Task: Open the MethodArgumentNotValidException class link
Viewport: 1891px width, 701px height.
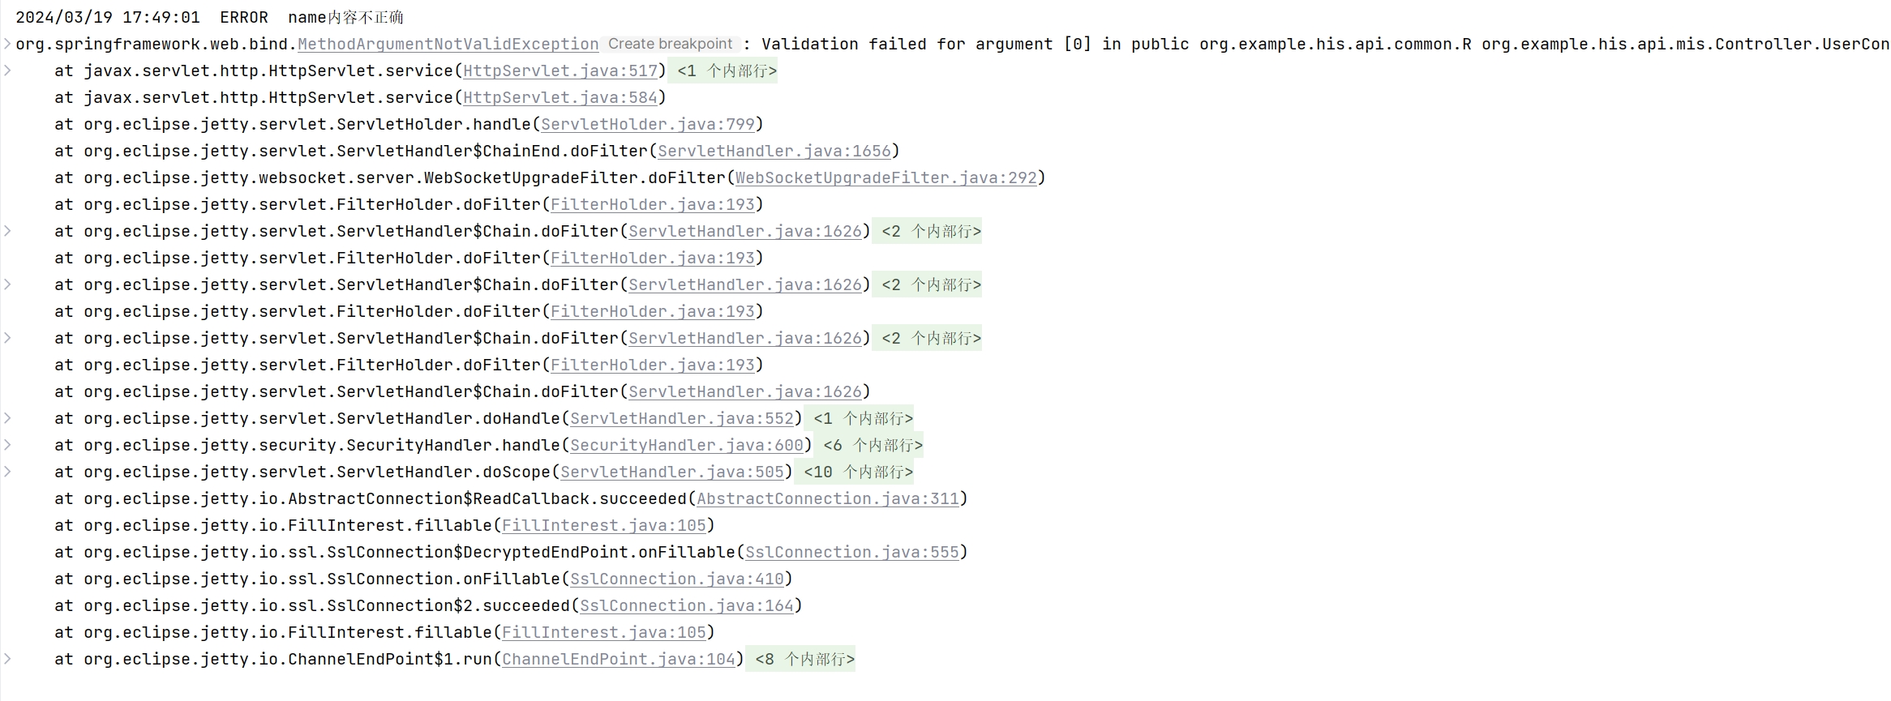Action: point(448,44)
